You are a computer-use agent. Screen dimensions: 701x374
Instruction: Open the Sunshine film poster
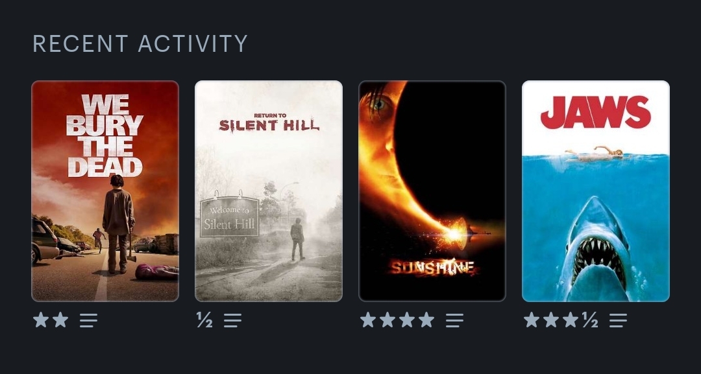click(x=432, y=191)
